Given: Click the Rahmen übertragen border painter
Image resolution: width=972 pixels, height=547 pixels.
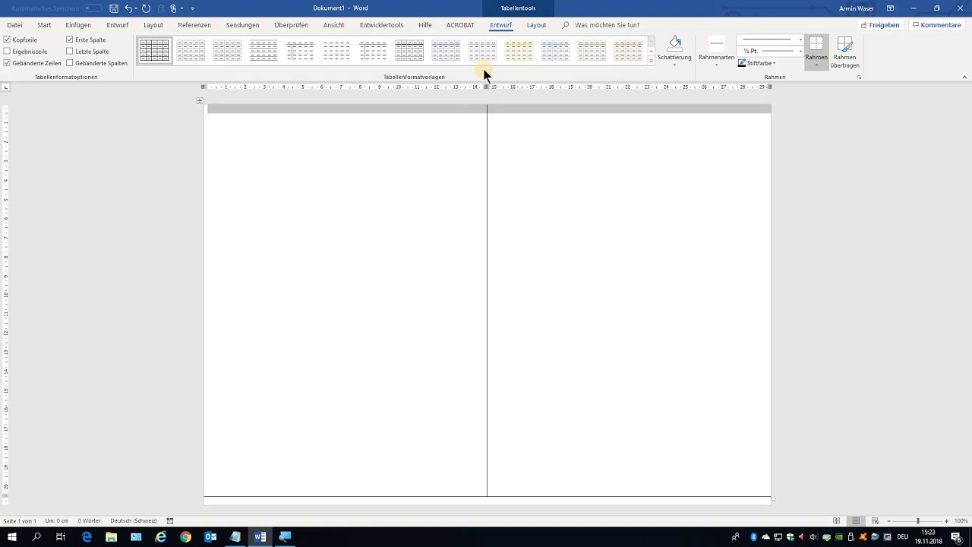Looking at the screenshot, I should 844,52.
